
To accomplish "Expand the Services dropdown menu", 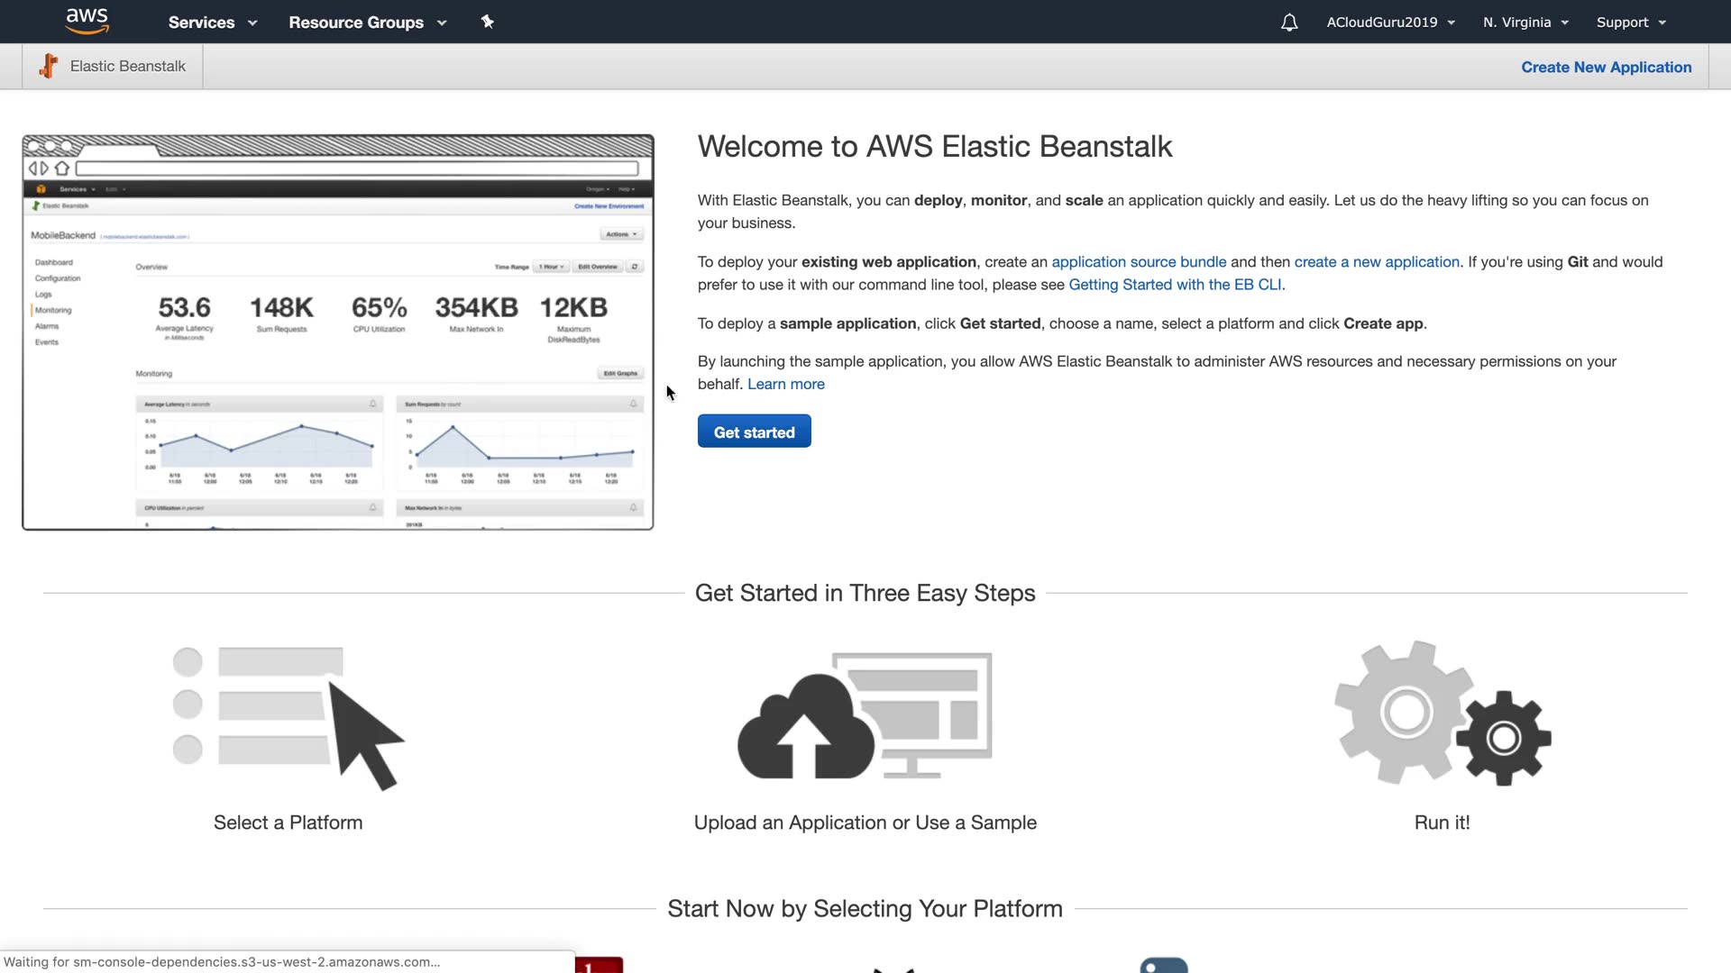I will click(x=212, y=23).
